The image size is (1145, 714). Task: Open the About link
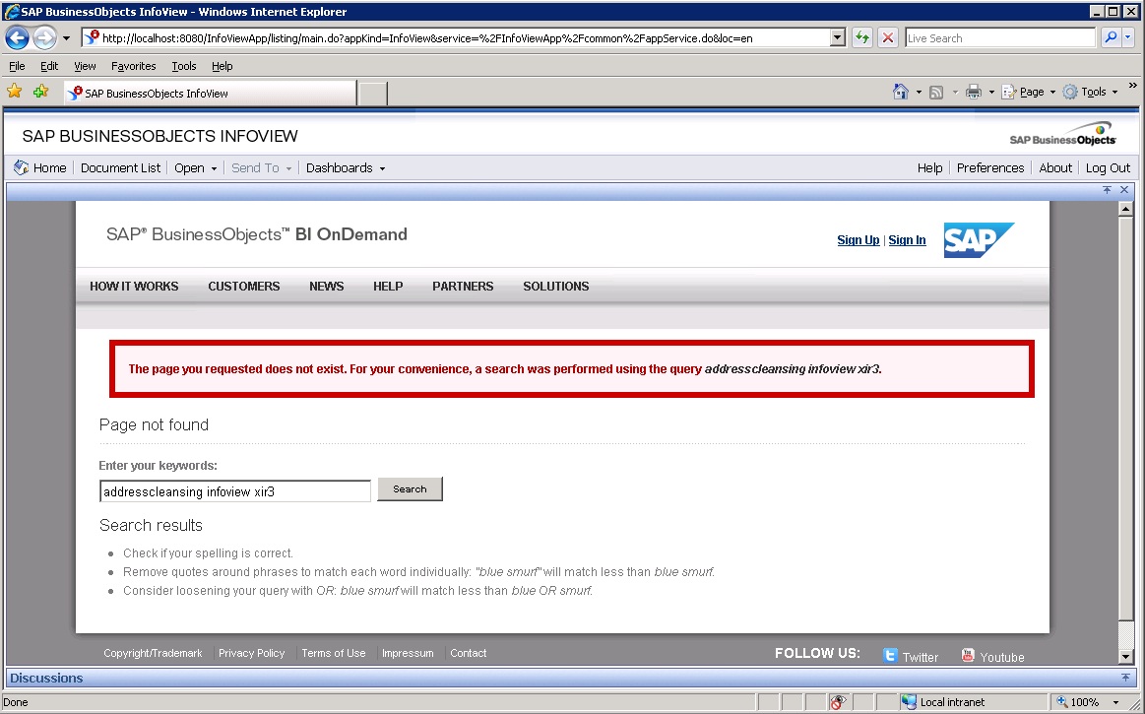pos(1055,167)
